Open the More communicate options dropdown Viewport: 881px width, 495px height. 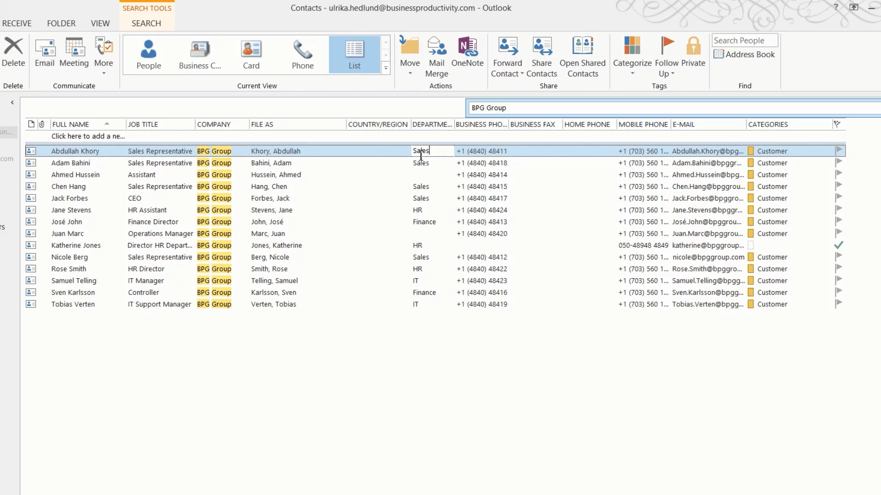(104, 73)
